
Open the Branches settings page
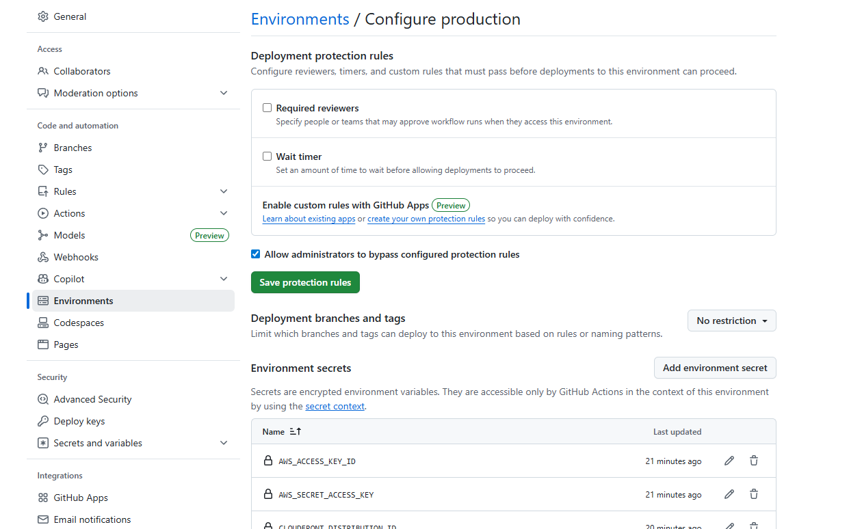[73, 148]
